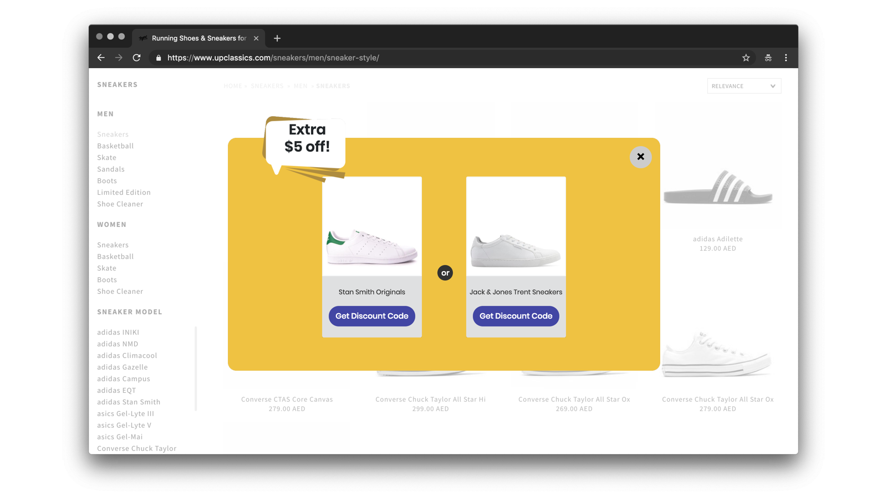The image size is (887, 498).
Task: Filter by adidas Climacool model
Action: pyautogui.click(x=127, y=356)
